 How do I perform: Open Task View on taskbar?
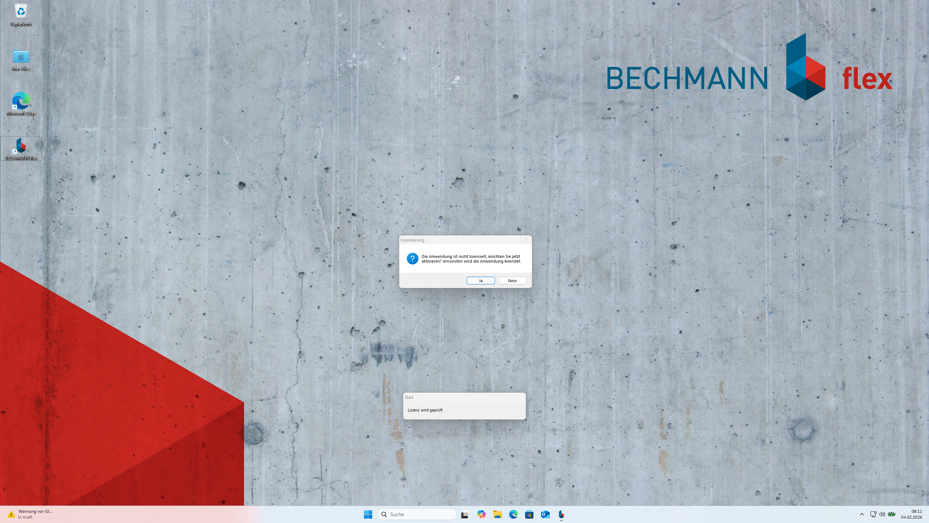tap(465, 514)
